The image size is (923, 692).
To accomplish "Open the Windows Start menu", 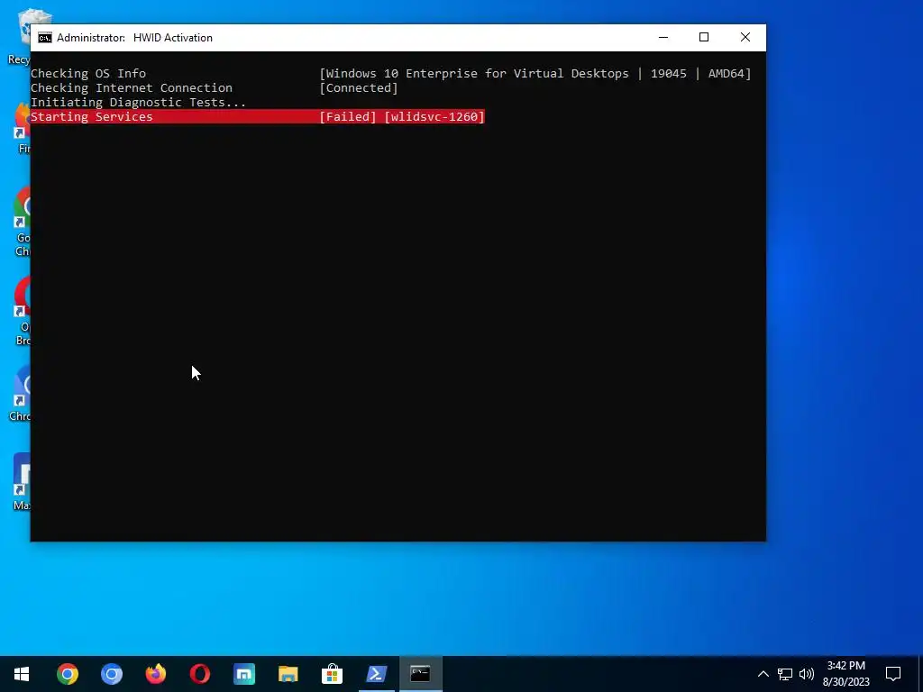I will pyautogui.click(x=22, y=674).
